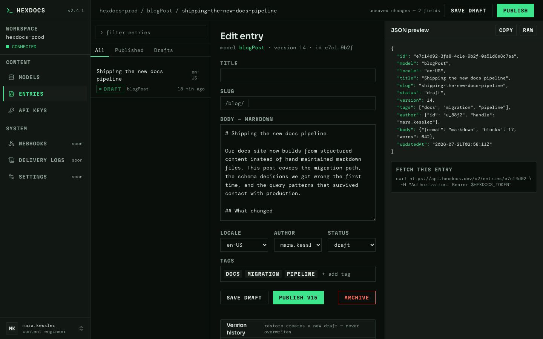This screenshot has height=339, width=543.
Task: Click the Copy JSON button
Action: pos(506,30)
